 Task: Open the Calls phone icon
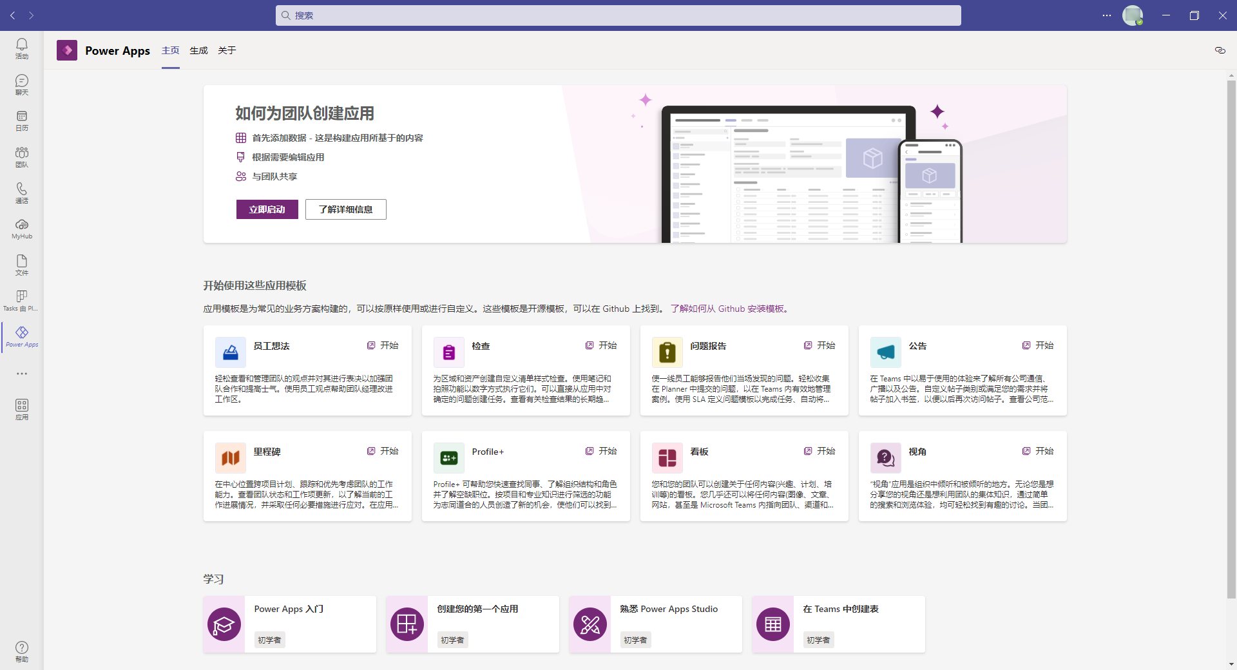click(22, 193)
